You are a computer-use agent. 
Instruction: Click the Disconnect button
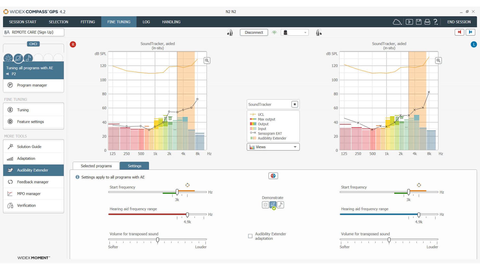click(x=254, y=32)
